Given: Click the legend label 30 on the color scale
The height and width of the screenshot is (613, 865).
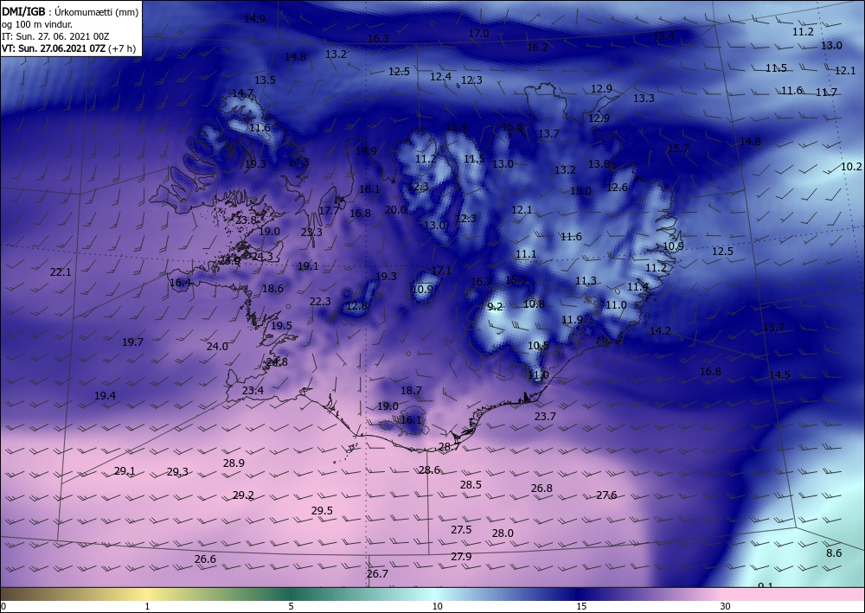Looking at the screenshot, I should [725, 606].
